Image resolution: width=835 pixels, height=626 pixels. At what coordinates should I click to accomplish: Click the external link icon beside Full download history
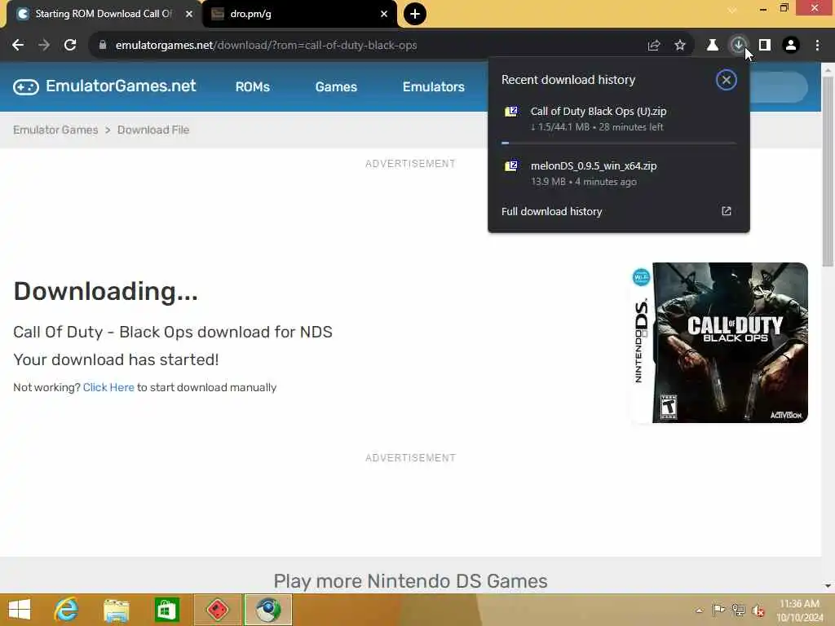[x=727, y=211]
